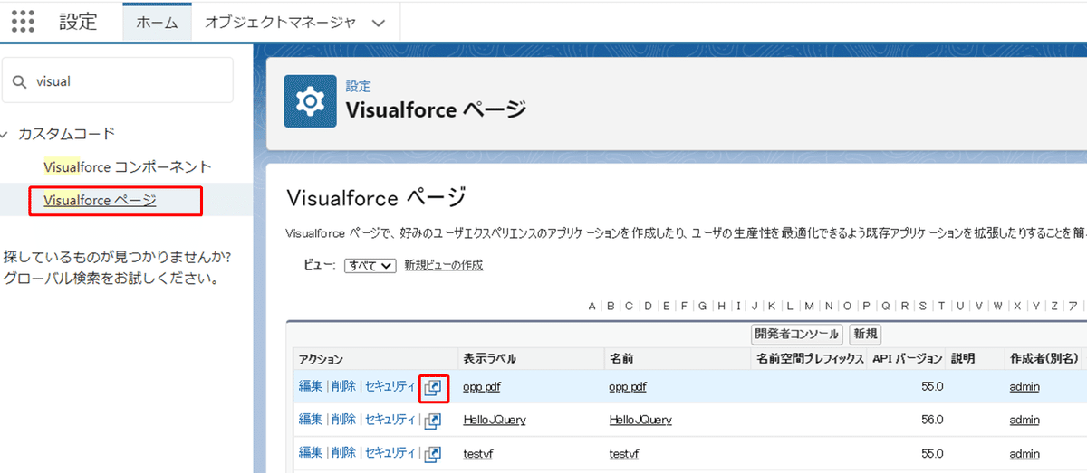Screen dimensions: 1087x473
Task: Filter the list by letter T
Action: click(942, 306)
